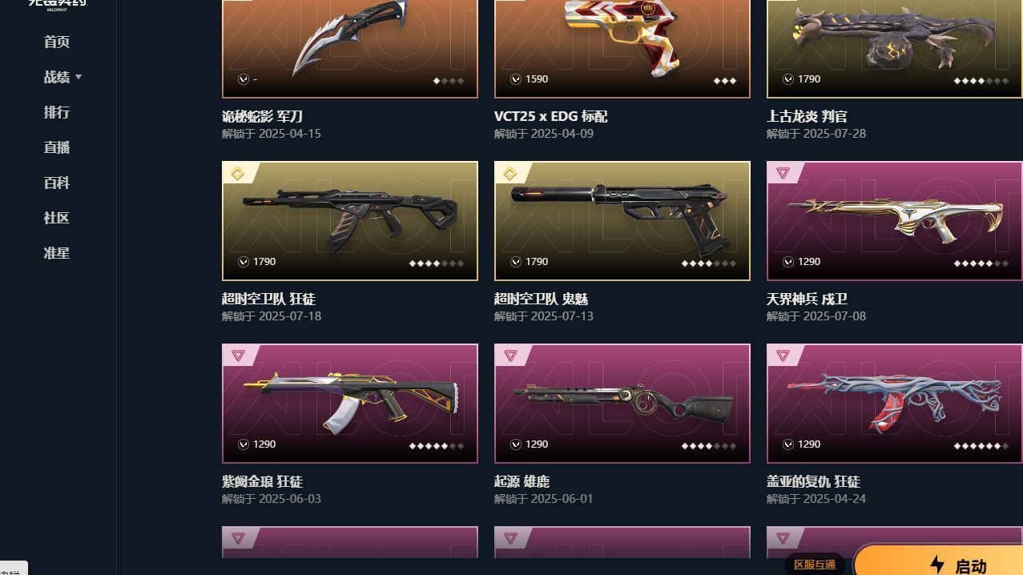Viewport: 1023px width, 575px height.
Task: Open 直播 in the sidebar menu
Action: pos(57,147)
